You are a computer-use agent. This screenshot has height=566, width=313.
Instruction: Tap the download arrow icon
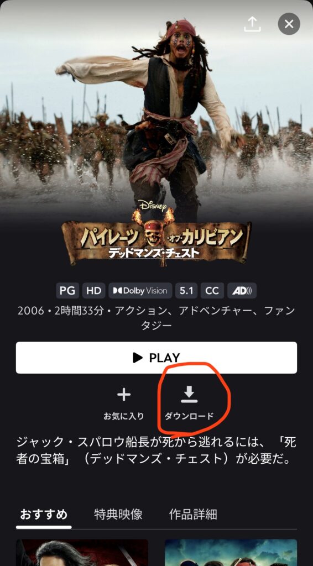point(189,394)
